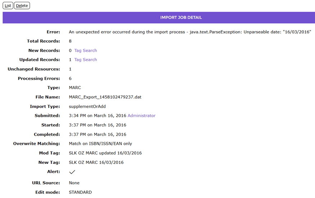Click the Processing Errors value 6
This screenshot has height=198, width=315.
click(70, 78)
